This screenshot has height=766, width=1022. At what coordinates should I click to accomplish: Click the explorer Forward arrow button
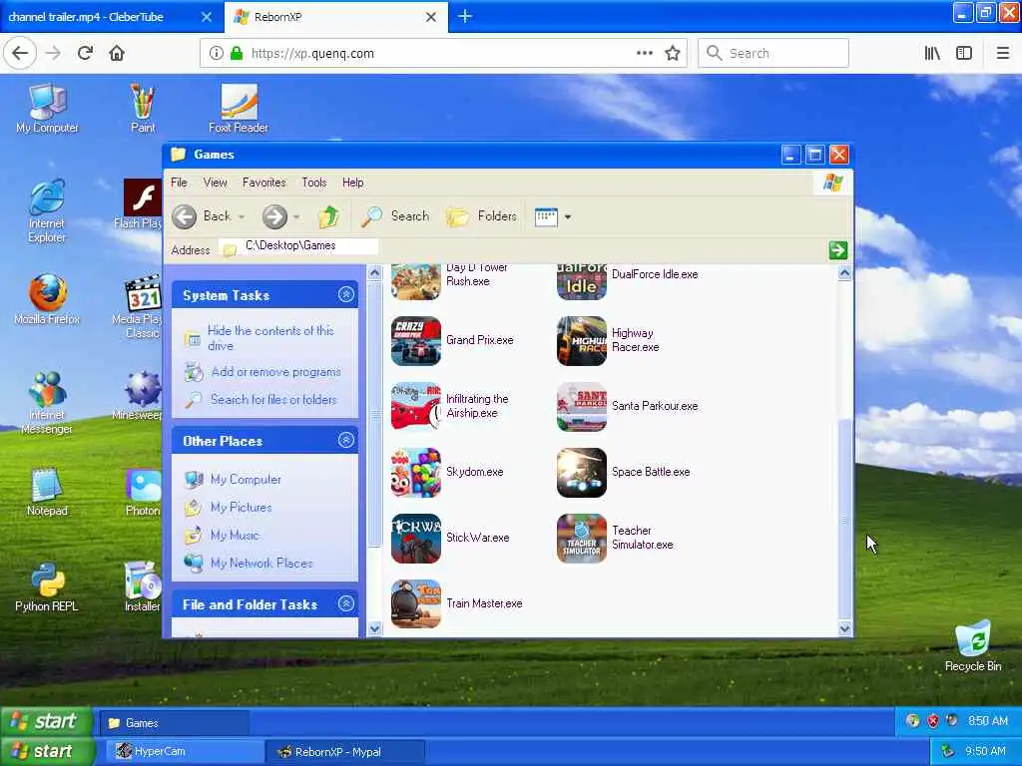(x=274, y=216)
